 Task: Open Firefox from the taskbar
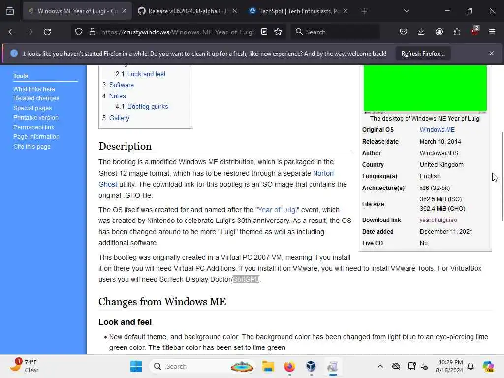(x=289, y=366)
